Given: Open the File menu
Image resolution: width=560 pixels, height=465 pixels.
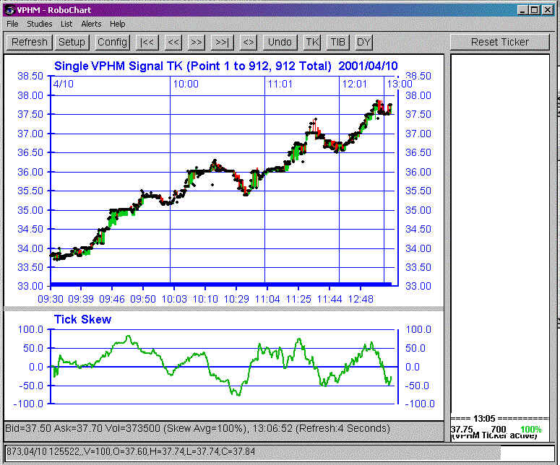Looking at the screenshot, I should click(x=12, y=24).
